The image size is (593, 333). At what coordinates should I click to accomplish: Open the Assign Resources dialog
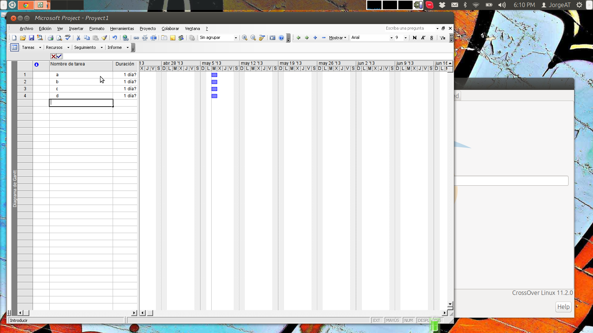click(x=181, y=37)
